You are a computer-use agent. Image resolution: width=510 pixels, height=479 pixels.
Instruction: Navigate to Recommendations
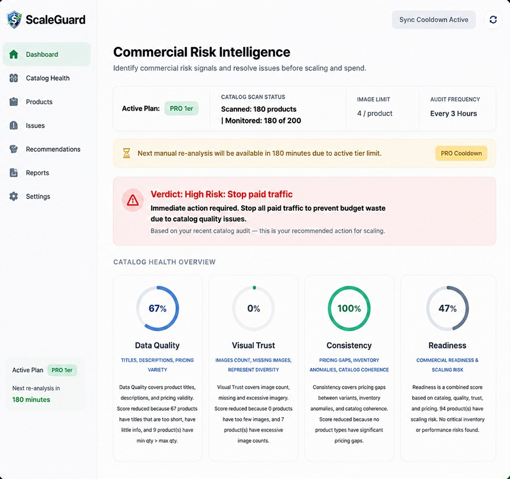pos(46,150)
